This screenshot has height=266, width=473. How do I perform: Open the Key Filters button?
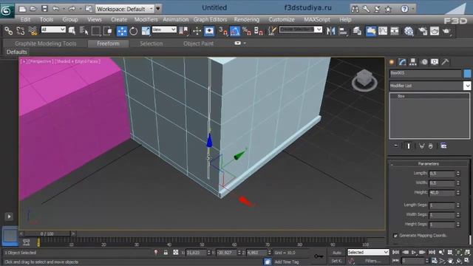(372, 261)
